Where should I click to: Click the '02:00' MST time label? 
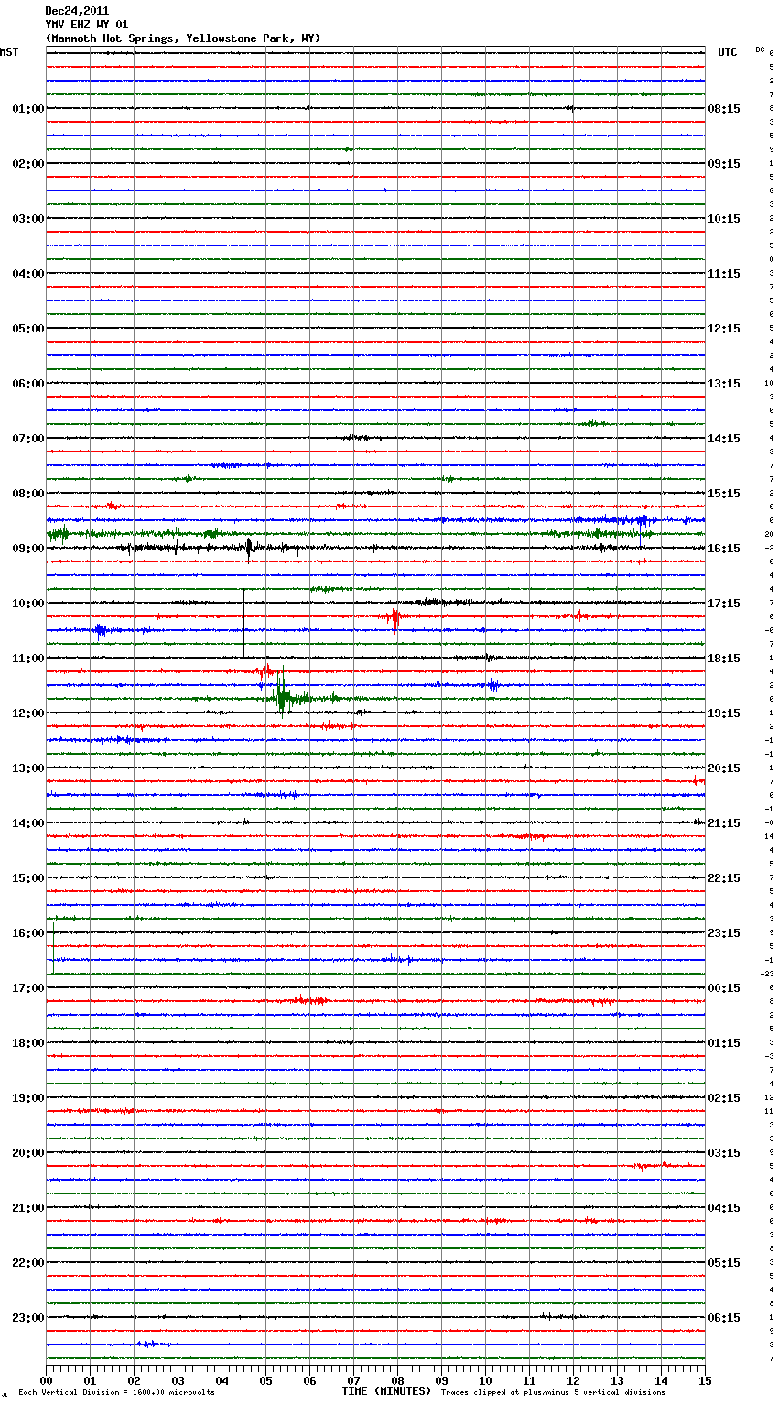click(28, 164)
